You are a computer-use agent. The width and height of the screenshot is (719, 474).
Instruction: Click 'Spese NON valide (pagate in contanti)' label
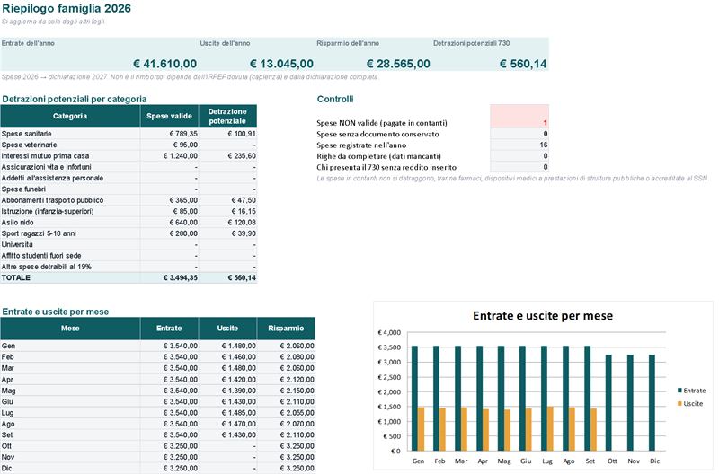[381, 123]
